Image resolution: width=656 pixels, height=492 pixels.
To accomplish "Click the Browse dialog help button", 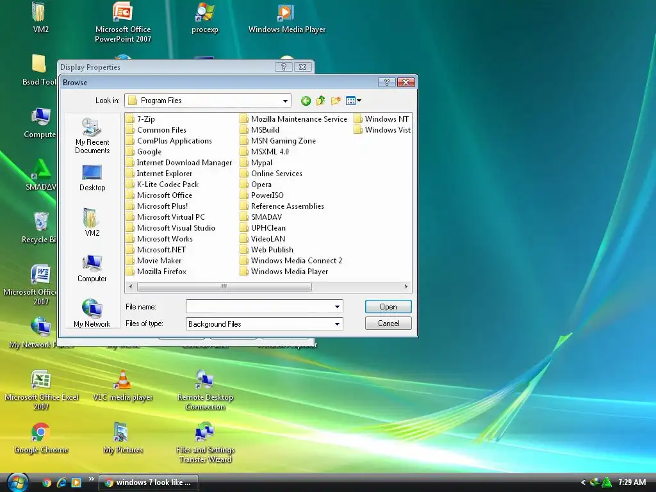I will click(386, 83).
